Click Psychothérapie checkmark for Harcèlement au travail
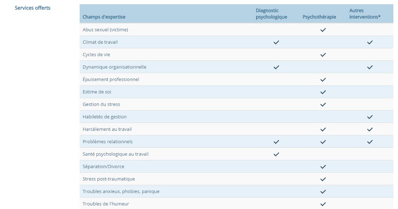Screen dimensions: 398x209 [x=323, y=129]
